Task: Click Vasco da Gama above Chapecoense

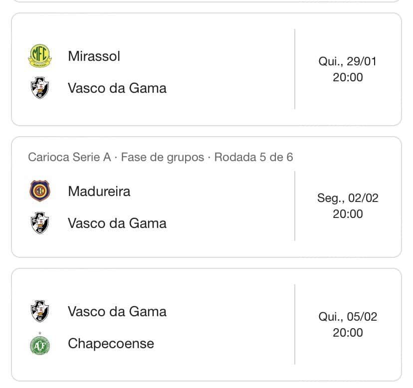Action: 117,311
